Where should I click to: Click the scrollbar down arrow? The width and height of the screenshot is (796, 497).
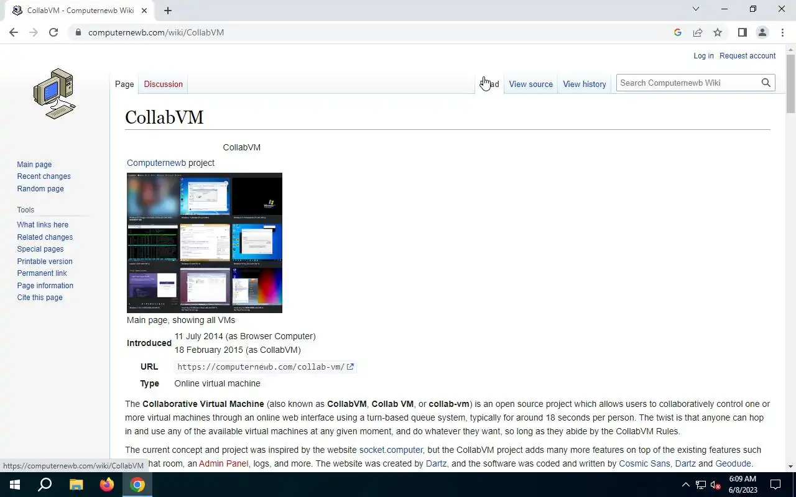click(790, 467)
